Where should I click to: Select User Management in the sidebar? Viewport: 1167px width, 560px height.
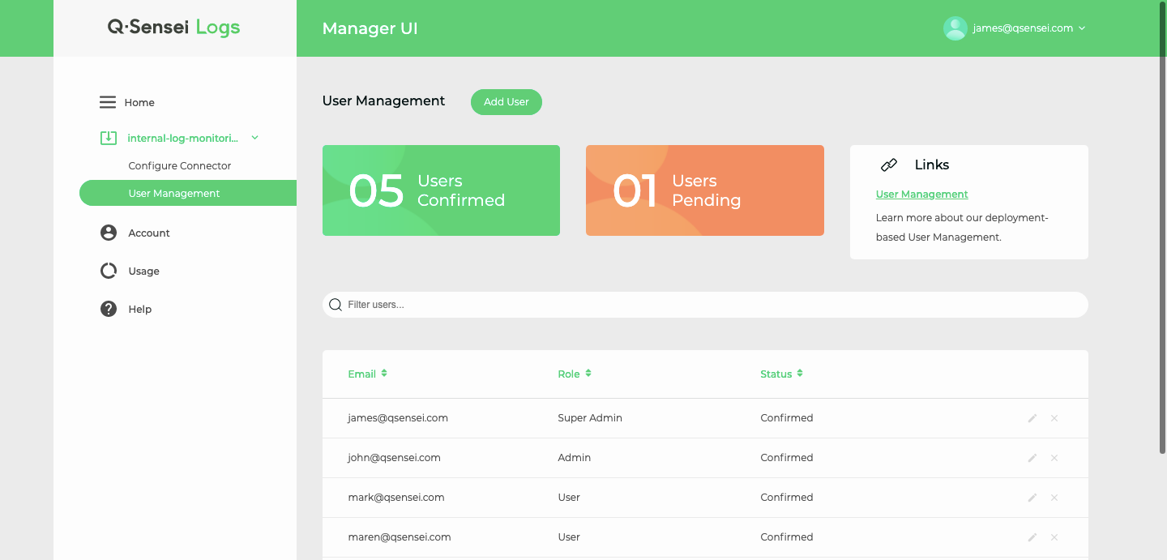point(188,193)
